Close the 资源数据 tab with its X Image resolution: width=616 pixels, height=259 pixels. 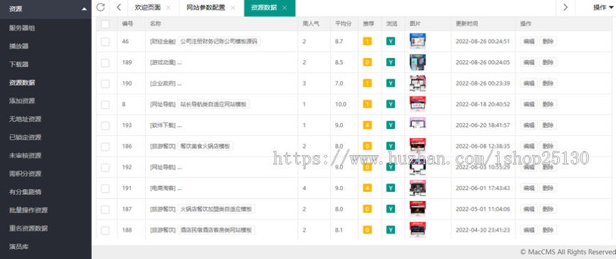pos(285,8)
